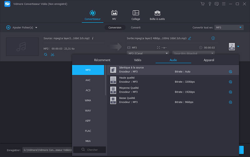
Task: Open the Sous-titre désactivé dropdown
Action: [x=193, y=53]
